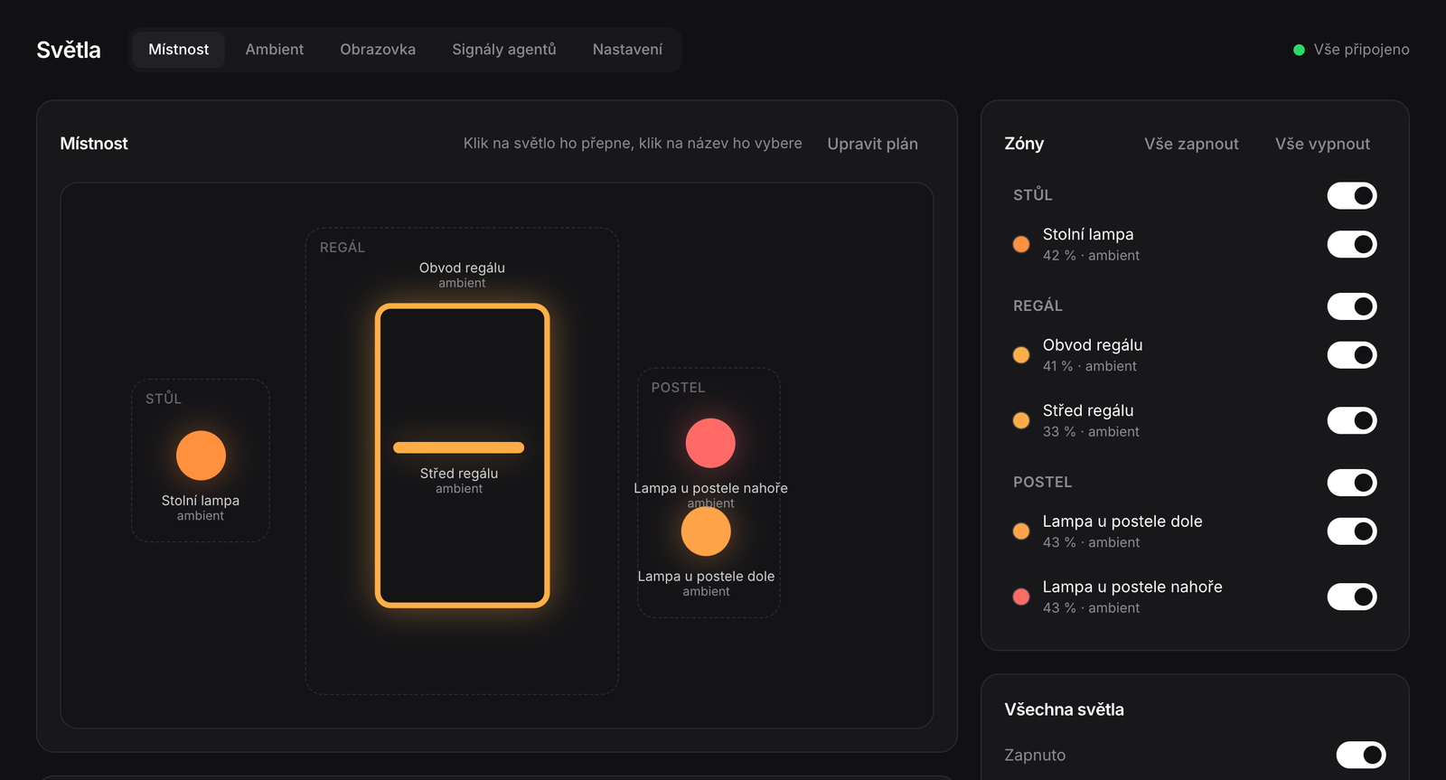
Task: Turn off the Střed regálu switch
Action: tap(1352, 420)
